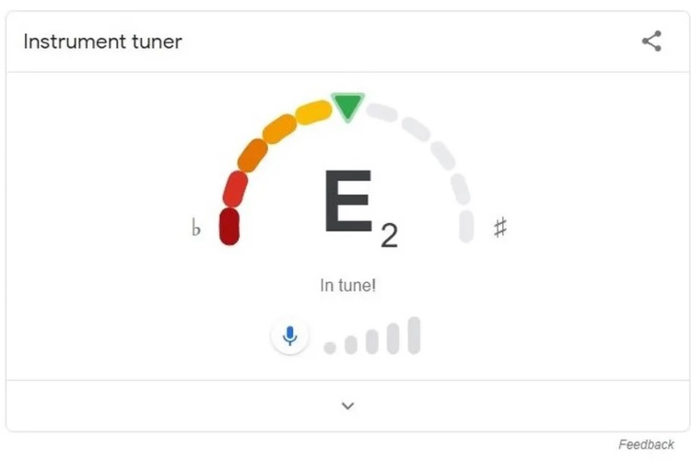Click the smallest input level dot

330,348
